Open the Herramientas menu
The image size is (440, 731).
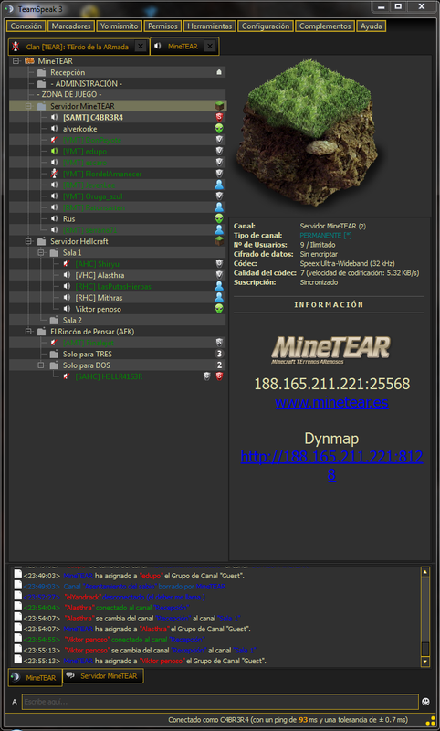coord(210,26)
